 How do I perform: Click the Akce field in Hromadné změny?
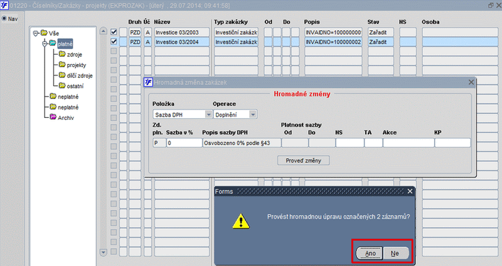(409, 143)
